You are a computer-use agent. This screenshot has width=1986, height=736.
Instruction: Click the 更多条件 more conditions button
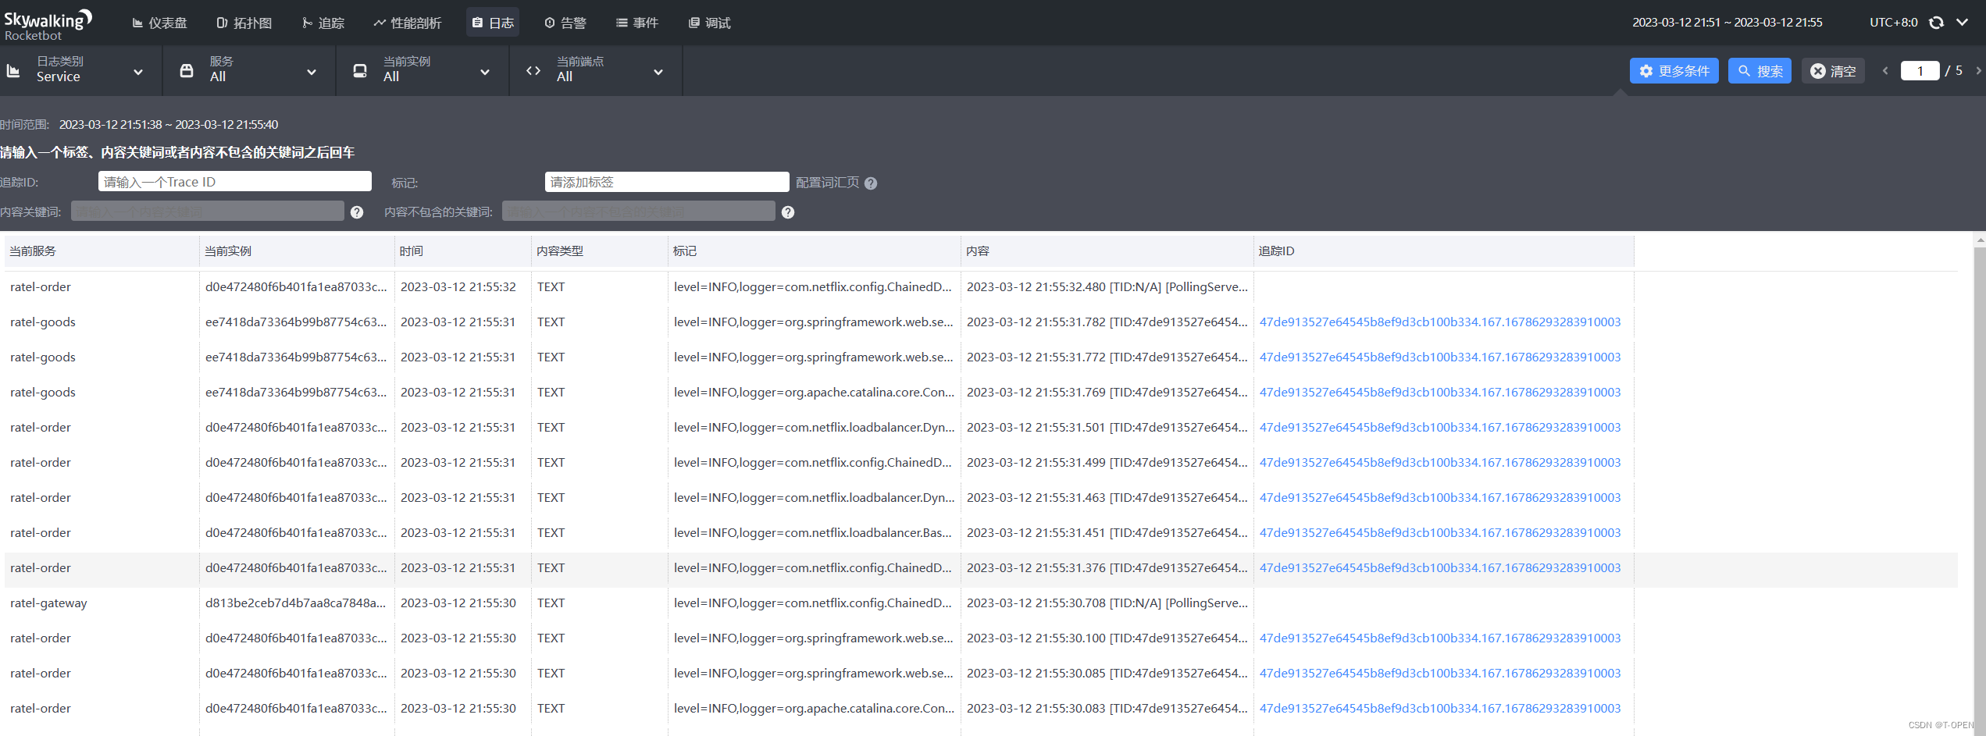(x=1674, y=71)
